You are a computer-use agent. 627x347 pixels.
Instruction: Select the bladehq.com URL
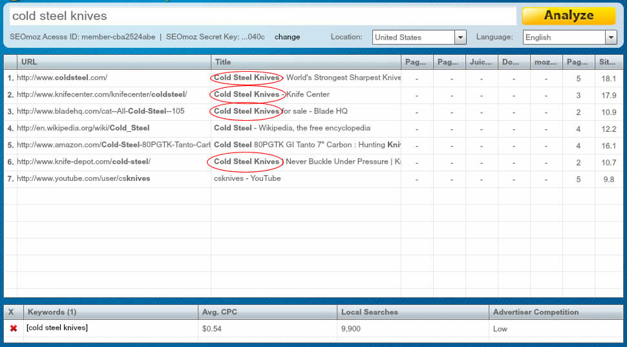coord(101,112)
